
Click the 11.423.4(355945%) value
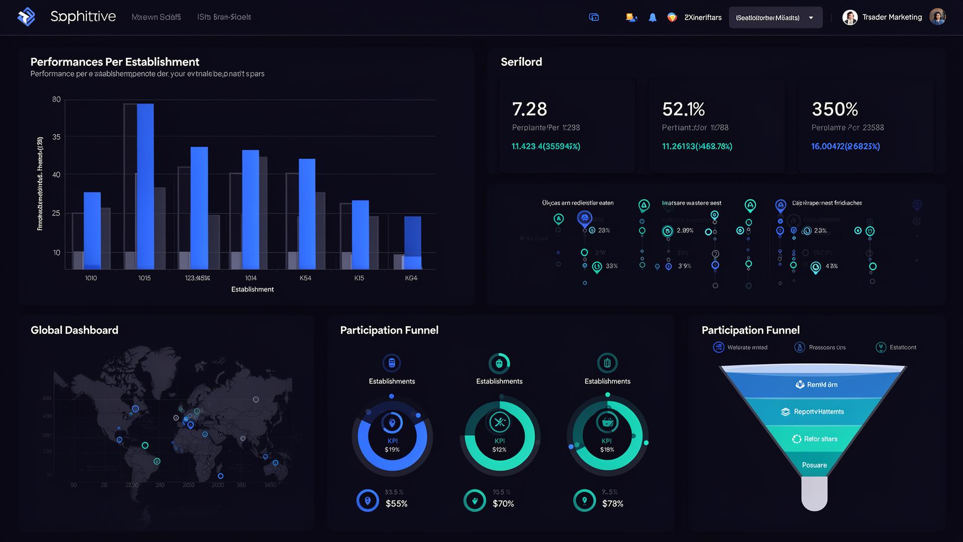click(546, 147)
